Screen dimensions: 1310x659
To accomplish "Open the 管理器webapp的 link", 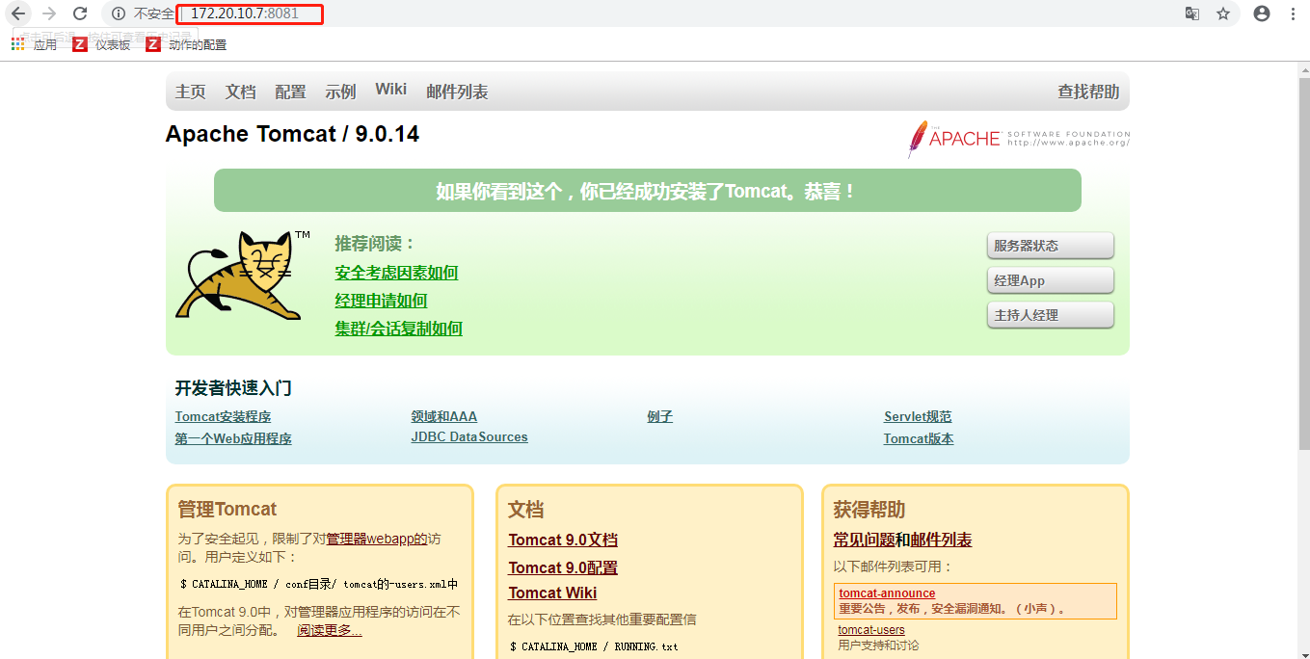I will coord(376,540).
